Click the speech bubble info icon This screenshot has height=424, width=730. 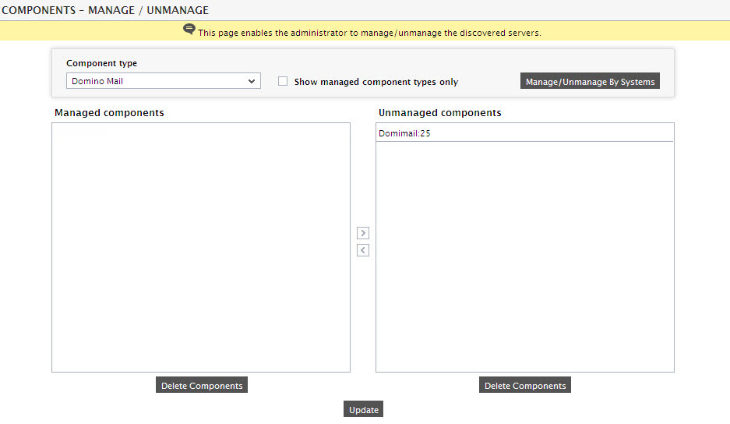coord(189,30)
